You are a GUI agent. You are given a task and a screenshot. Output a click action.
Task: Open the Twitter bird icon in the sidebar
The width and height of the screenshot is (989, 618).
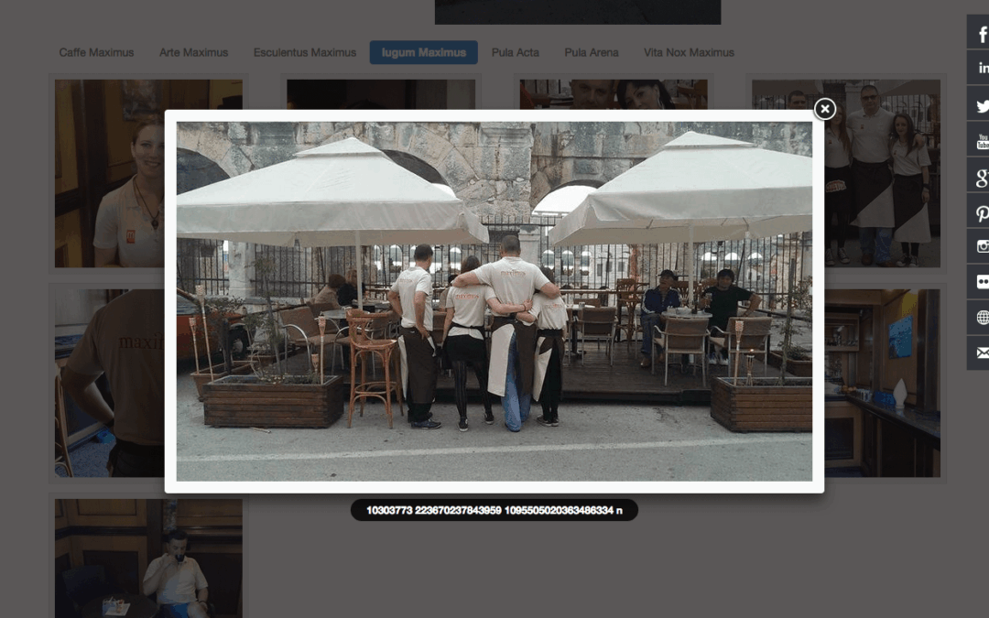(978, 104)
